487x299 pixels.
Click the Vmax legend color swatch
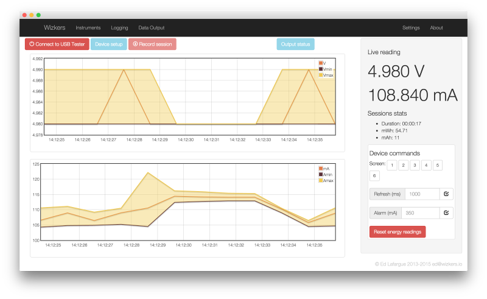point(321,76)
